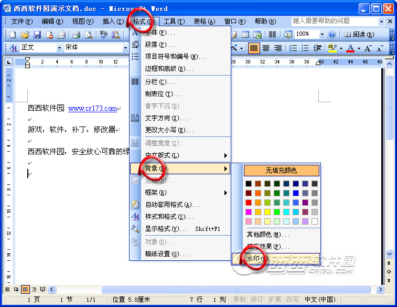Choose 边框和底纹 menu entry

[180, 69]
